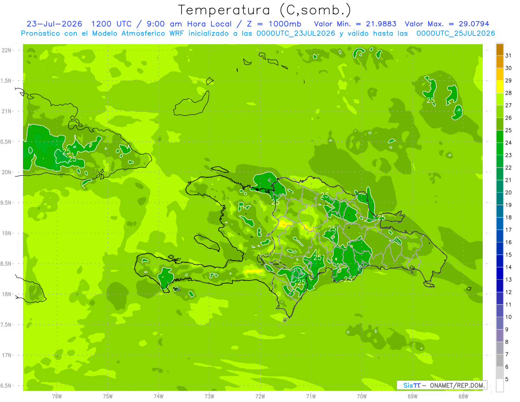Select the 25 degree green legend swatch
The width and height of the screenshot is (520, 402).
[x=500, y=124]
